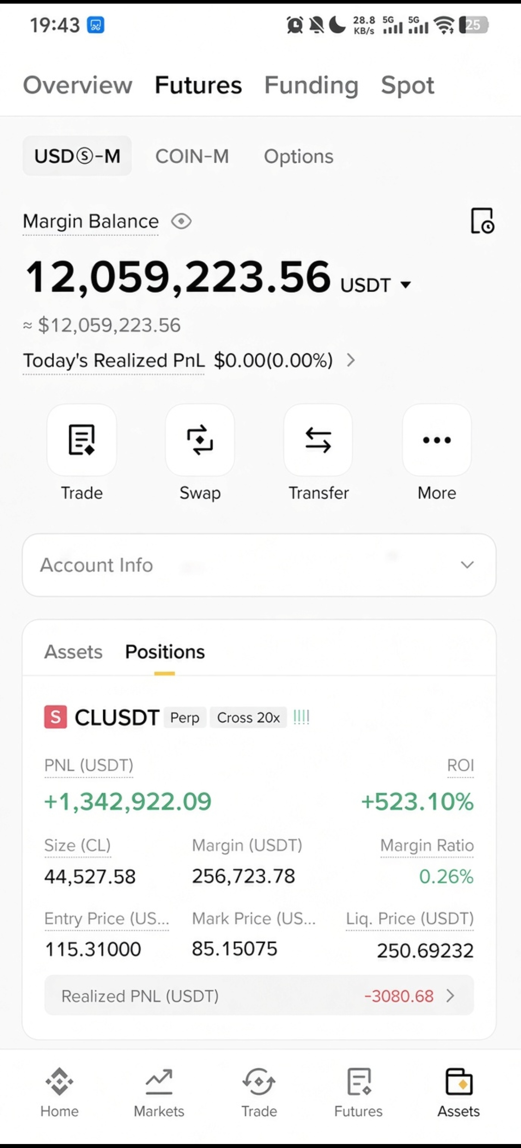Switch to the Assets sub-tab
Viewport: 521px width, 1148px height.
73,652
